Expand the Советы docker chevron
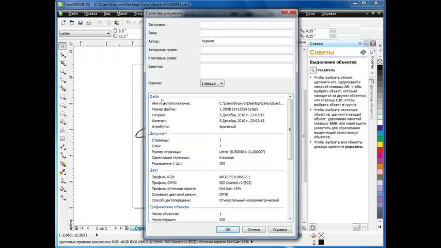Viewport: 441px width, 248px height. 360,44
